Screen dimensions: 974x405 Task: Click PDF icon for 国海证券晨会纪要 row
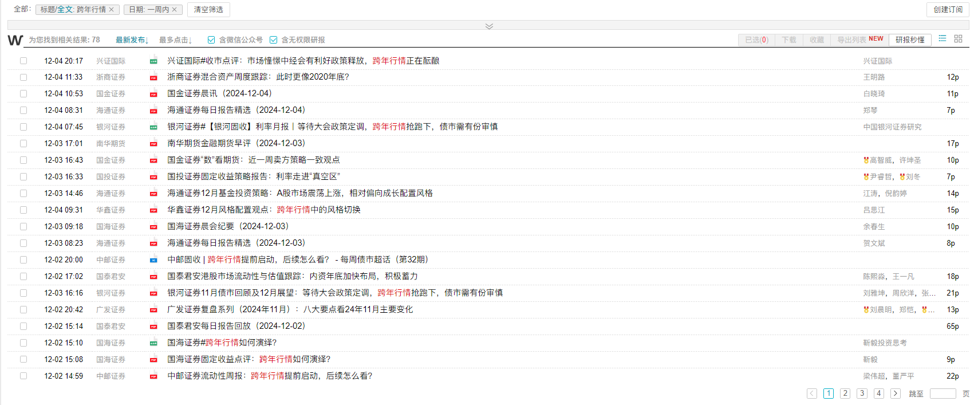tap(153, 227)
